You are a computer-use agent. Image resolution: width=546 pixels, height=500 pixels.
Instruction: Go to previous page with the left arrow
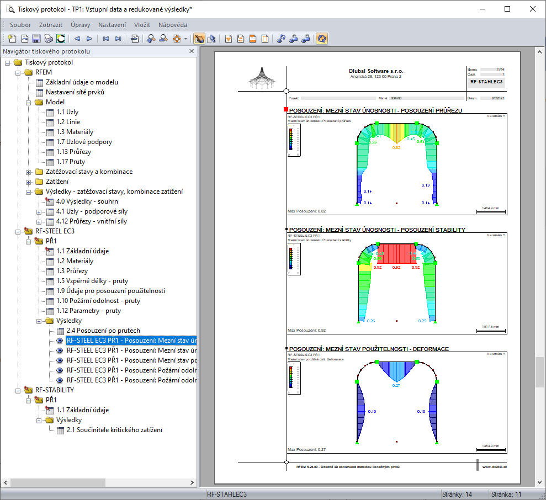(77, 39)
